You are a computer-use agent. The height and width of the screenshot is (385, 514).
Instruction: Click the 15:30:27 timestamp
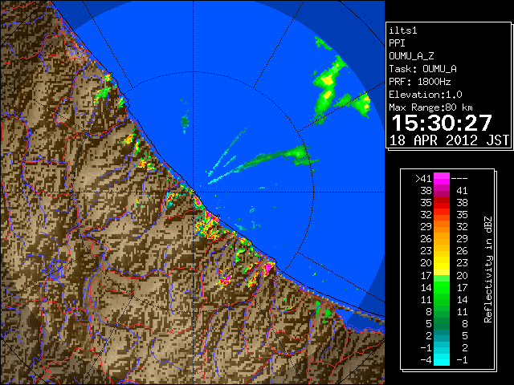pos(442,123)
